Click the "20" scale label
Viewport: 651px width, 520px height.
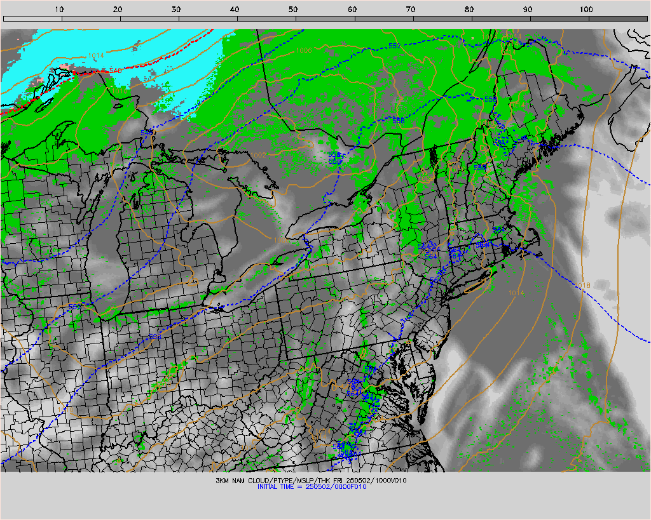(x=118, y=9)
